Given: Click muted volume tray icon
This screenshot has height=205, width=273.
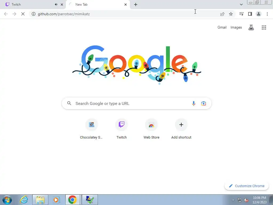Looking at the screenshot, I should point(246,200).
